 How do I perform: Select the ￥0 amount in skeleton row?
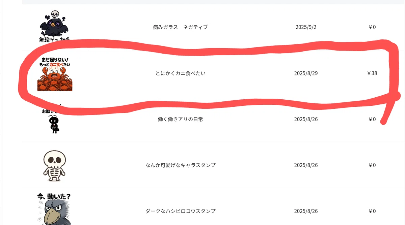pos(372,165)
